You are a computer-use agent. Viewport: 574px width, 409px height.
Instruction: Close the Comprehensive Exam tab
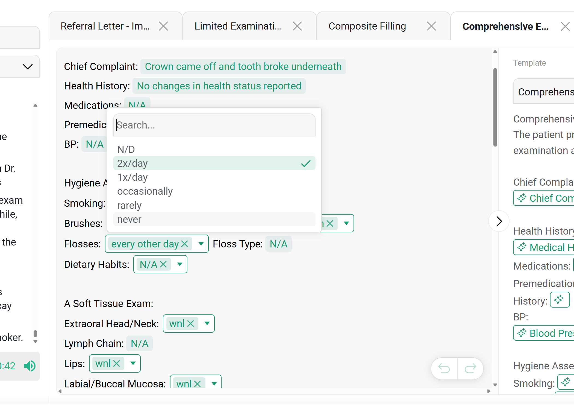(x=565, y=26)
